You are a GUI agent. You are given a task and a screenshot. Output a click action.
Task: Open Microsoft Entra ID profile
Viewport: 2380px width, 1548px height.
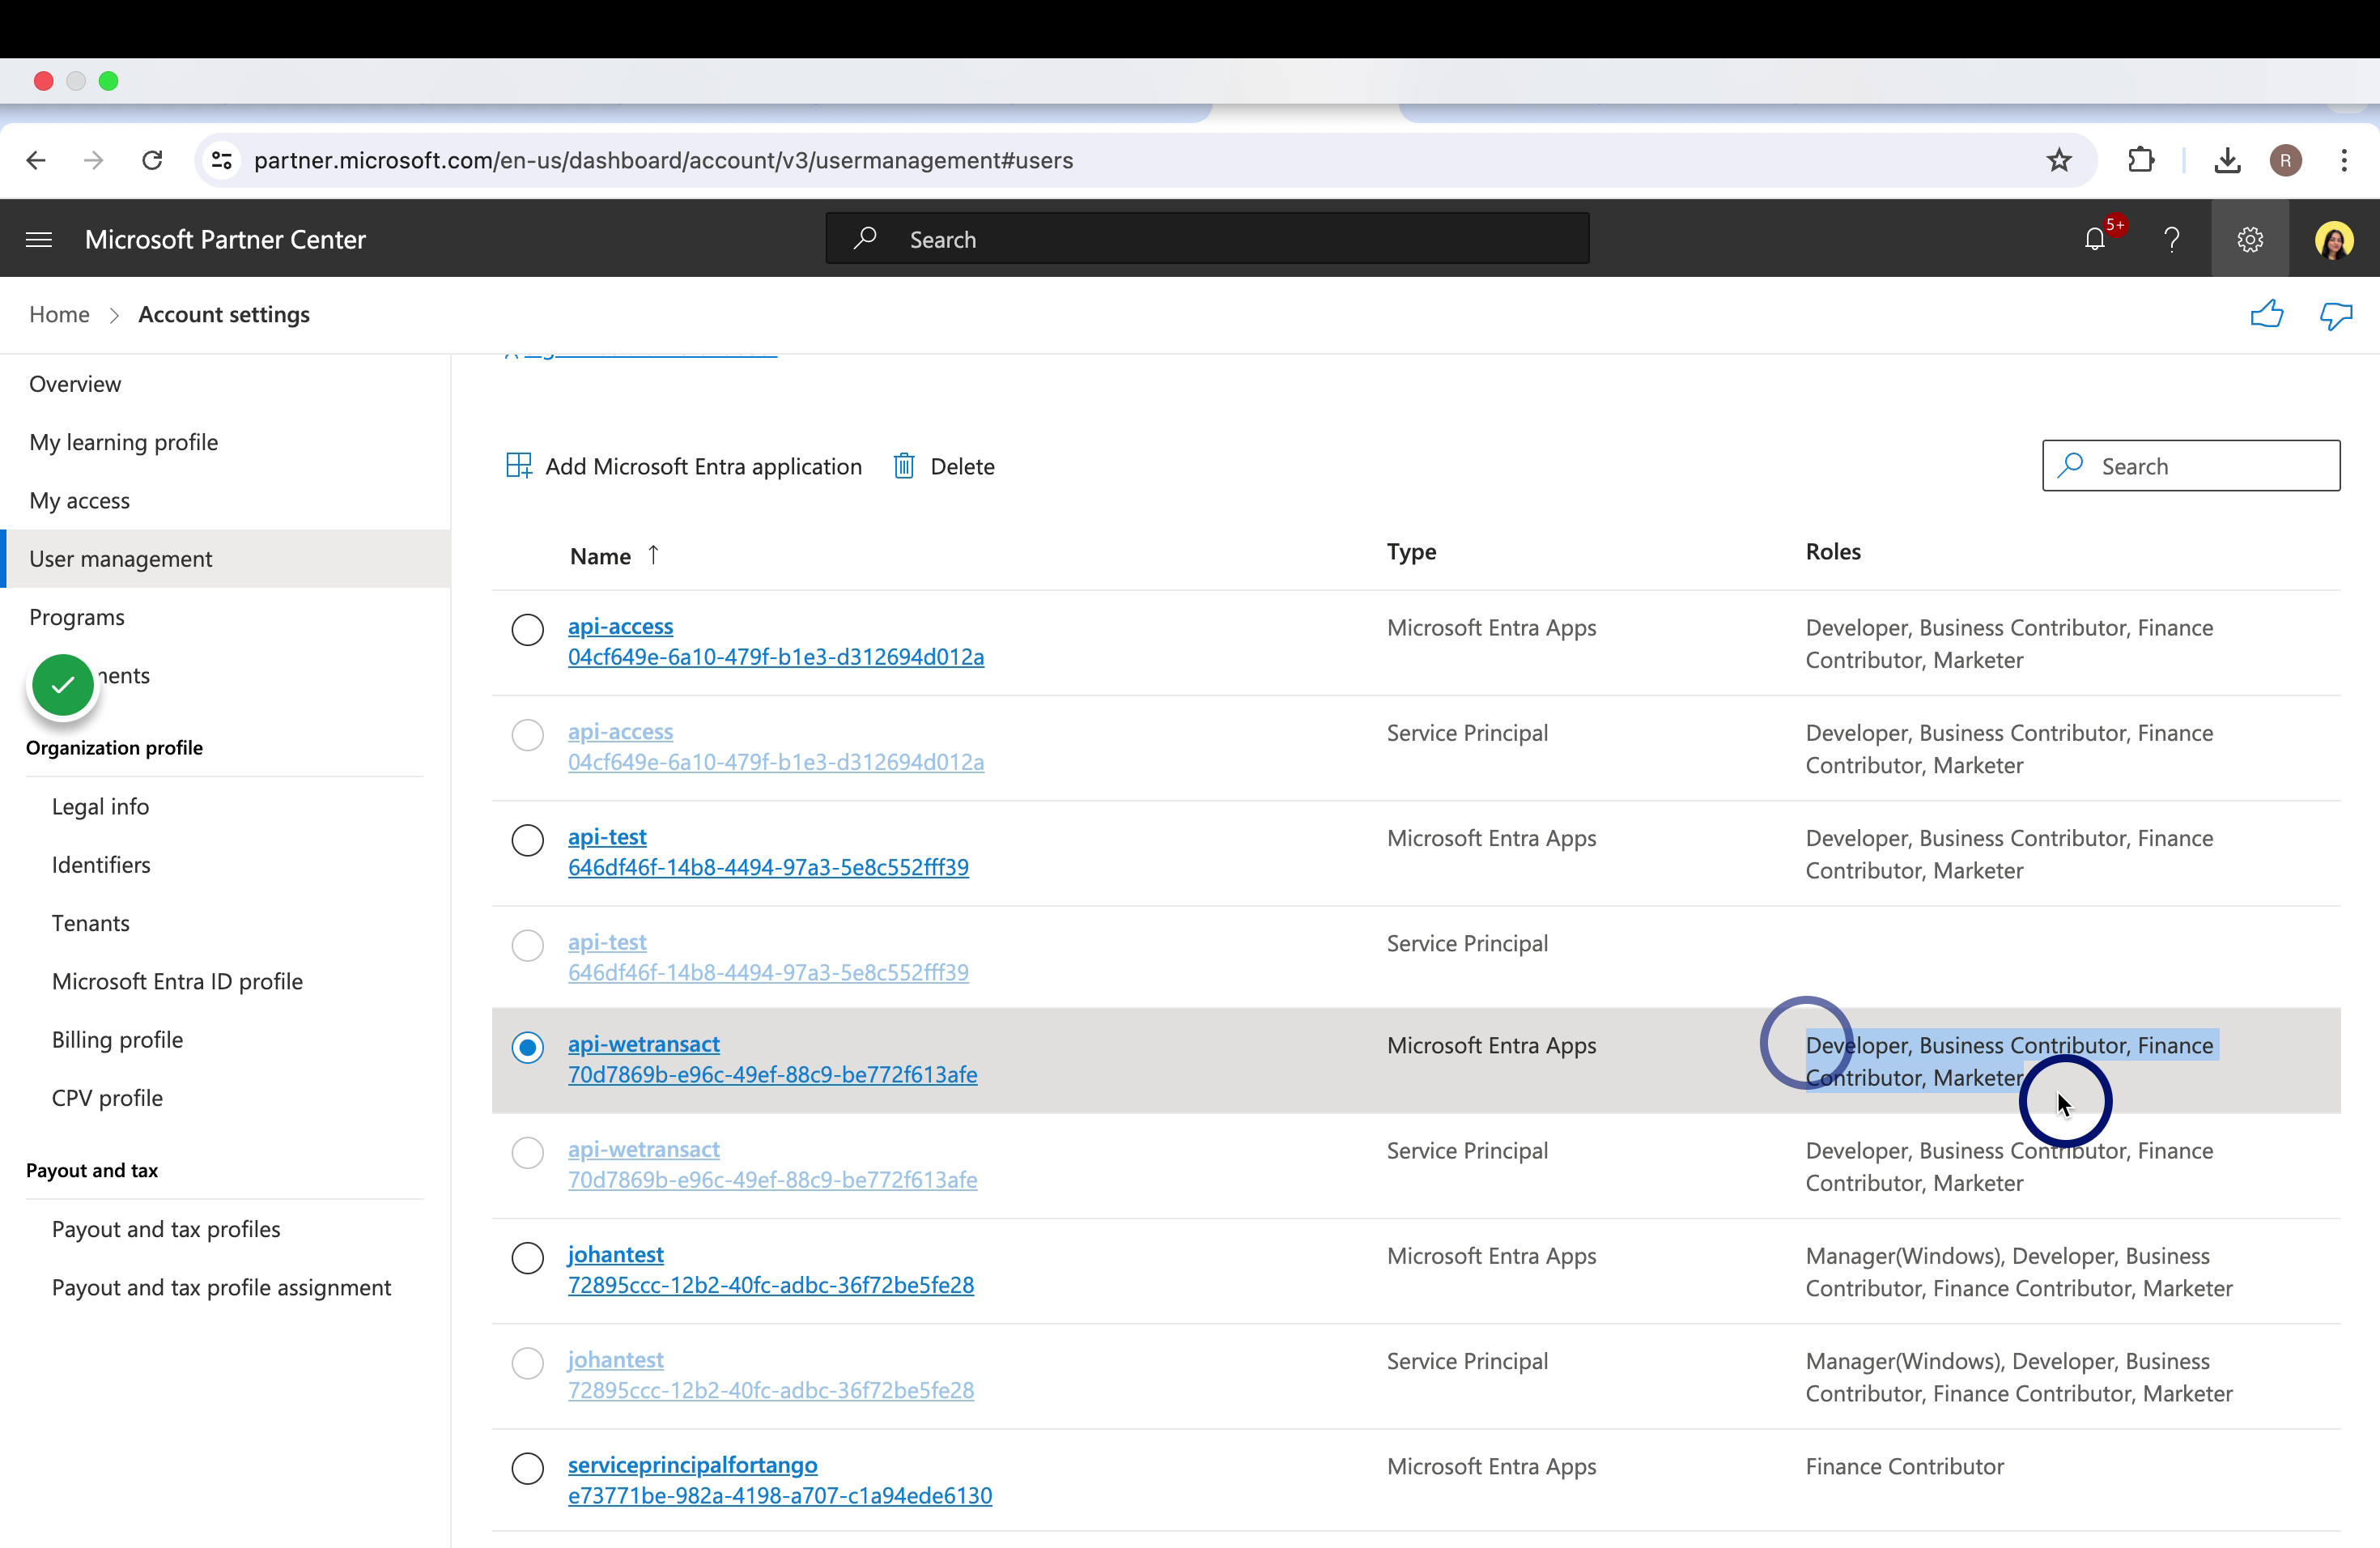click(x=177, y=981)
